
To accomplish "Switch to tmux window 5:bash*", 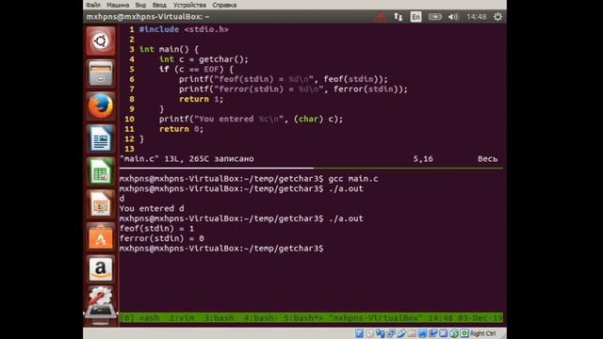I will tap(301, 318).
